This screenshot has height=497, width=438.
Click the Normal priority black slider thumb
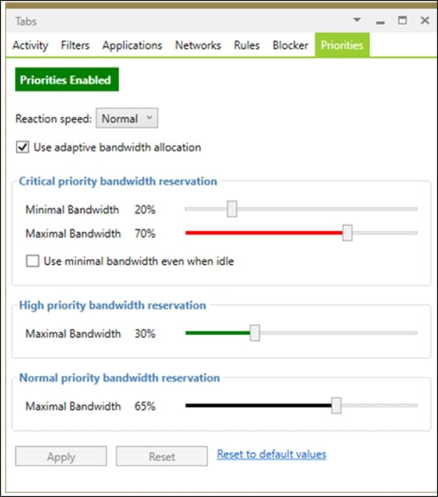(336, 406)
